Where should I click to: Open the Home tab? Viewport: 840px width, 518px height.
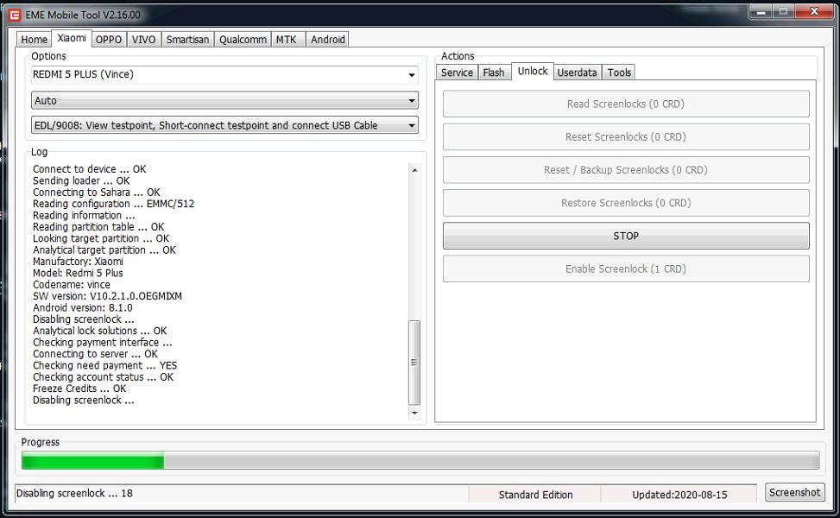(35, 40)
